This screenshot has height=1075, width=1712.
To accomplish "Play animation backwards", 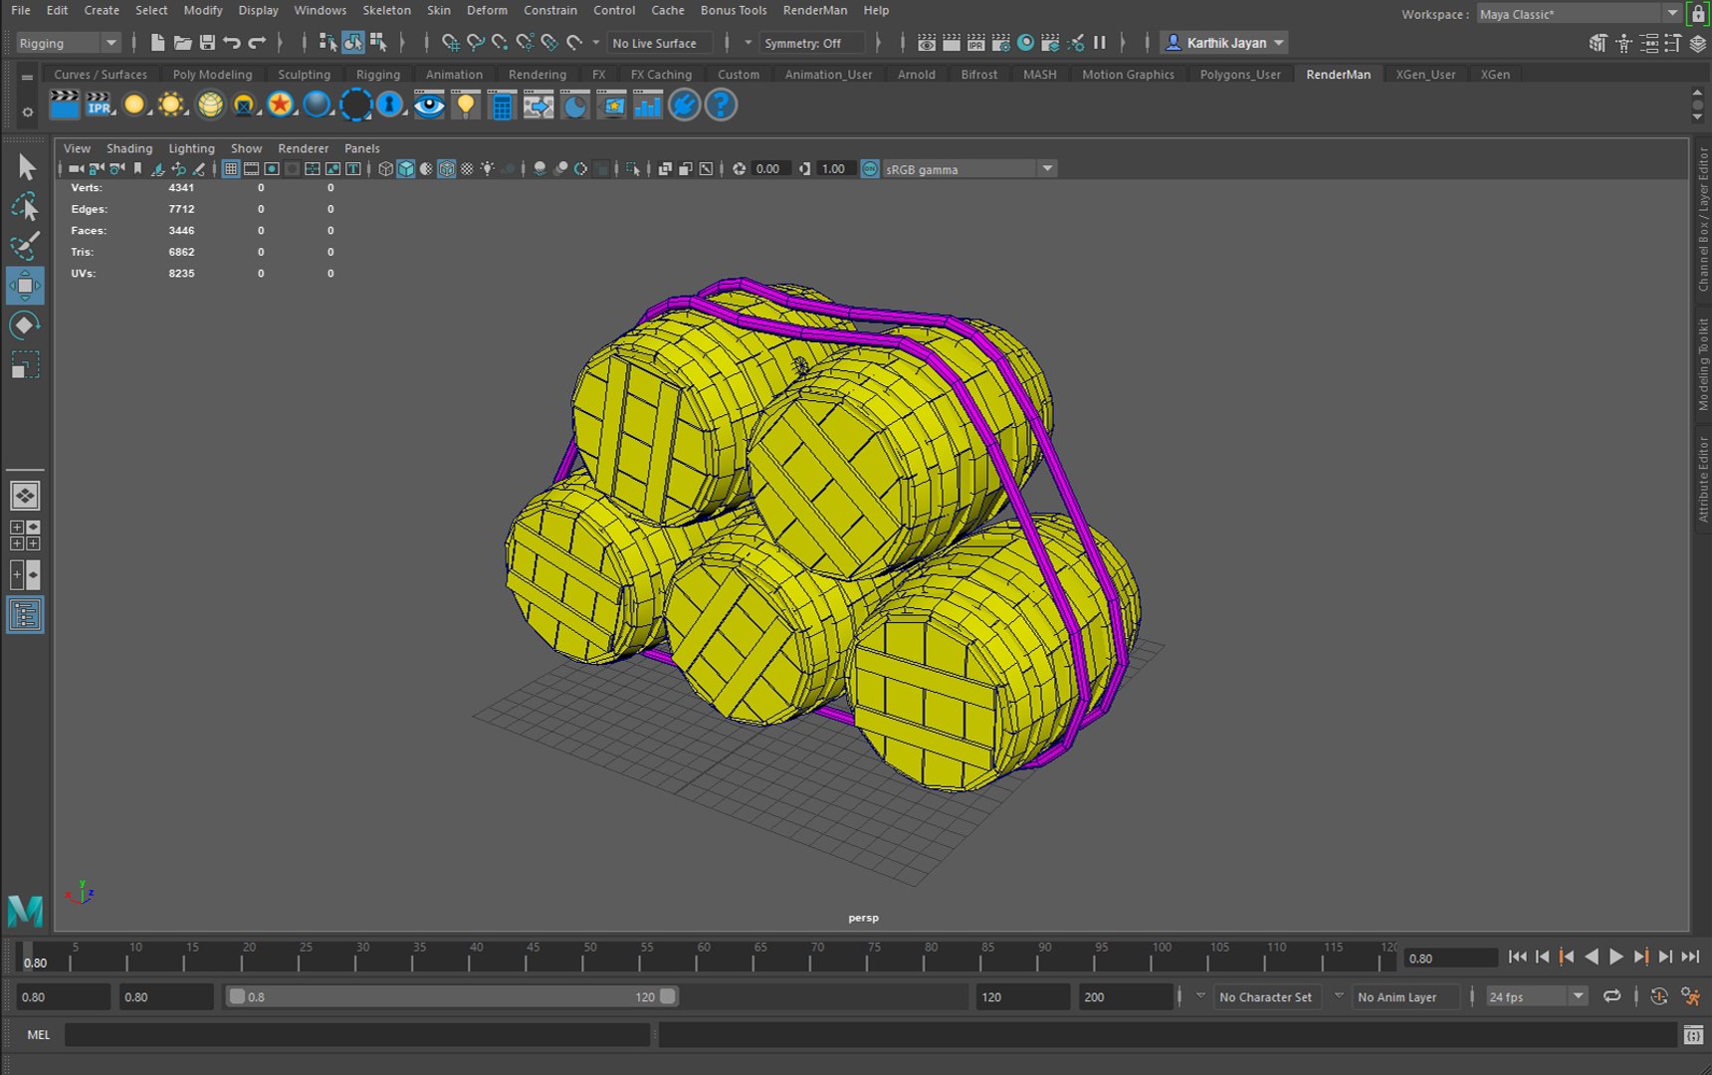I will point(1592,957).
